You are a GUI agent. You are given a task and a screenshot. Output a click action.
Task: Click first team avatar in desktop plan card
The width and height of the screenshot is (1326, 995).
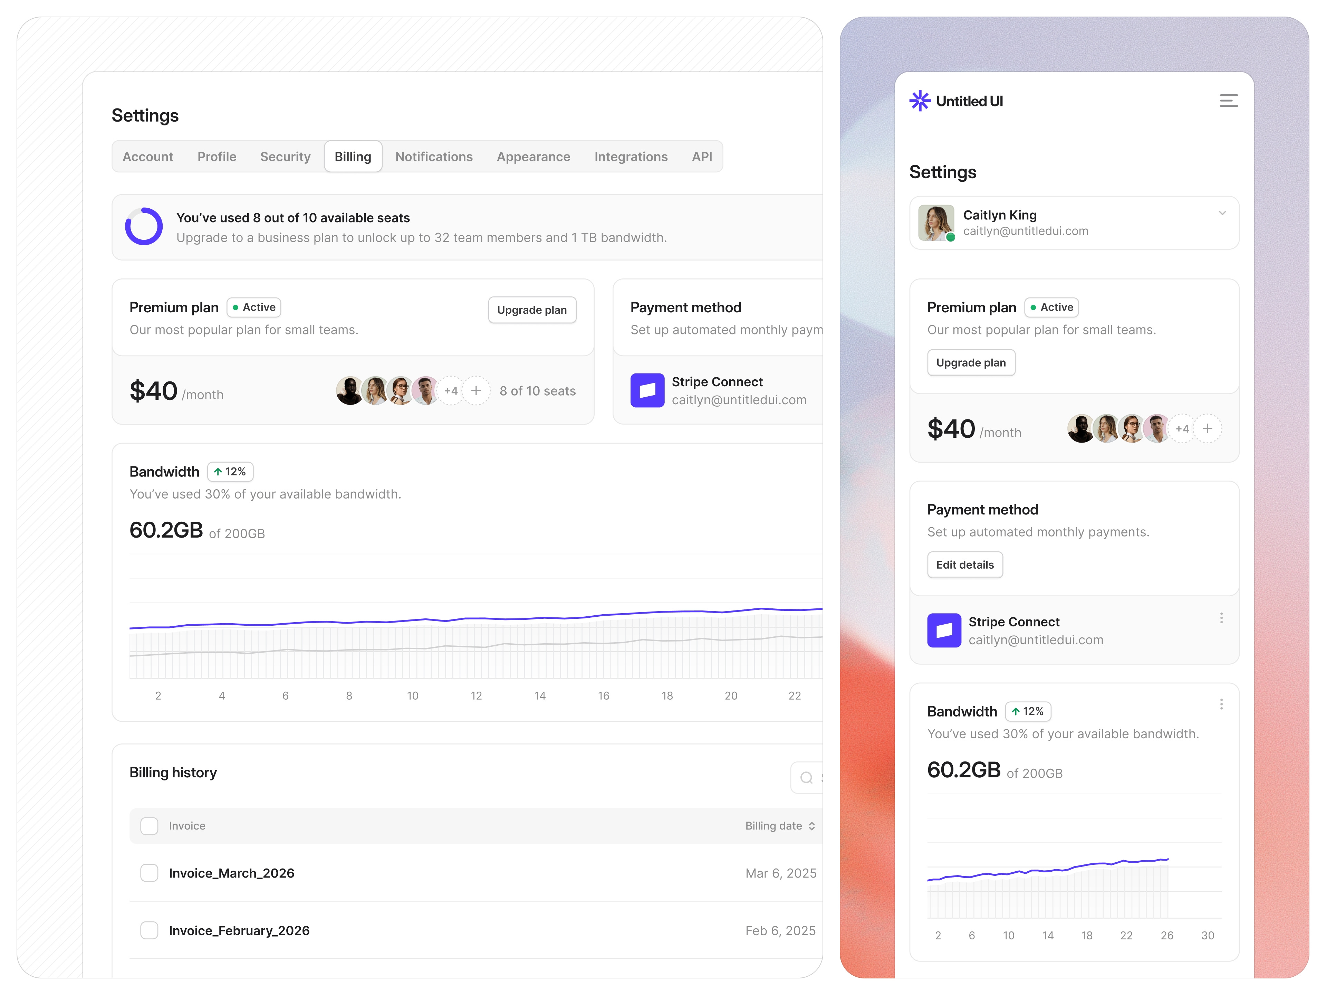coord(349,391)
